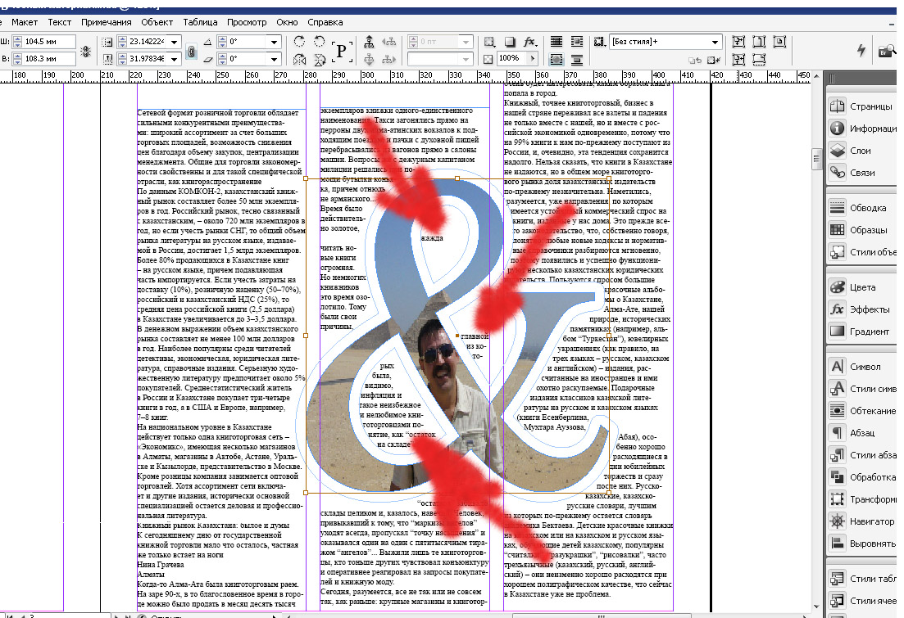This screenshot has width=904, height=618.
Task: Open the fx effects button
Action: coord(529,42)
